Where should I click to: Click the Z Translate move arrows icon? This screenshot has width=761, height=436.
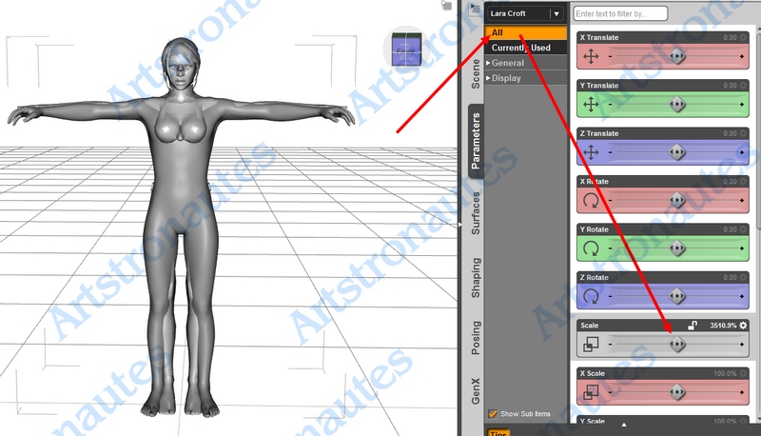pos(591,152)
